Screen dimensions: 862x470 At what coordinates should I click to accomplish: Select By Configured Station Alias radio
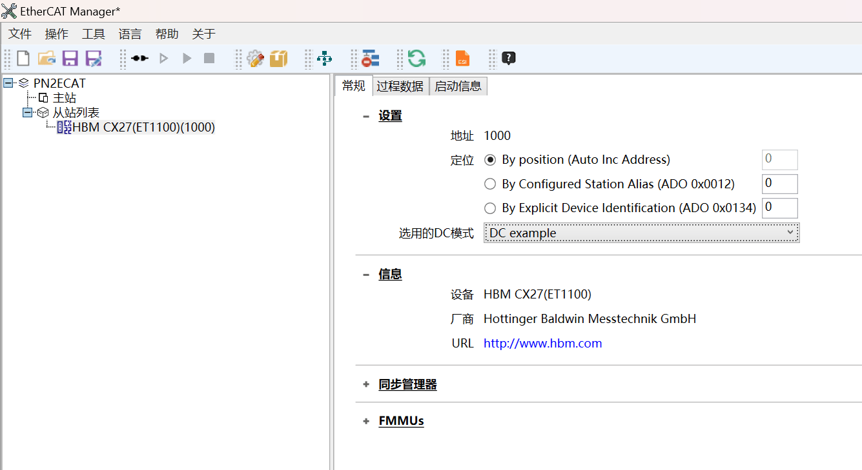[490, 184]
